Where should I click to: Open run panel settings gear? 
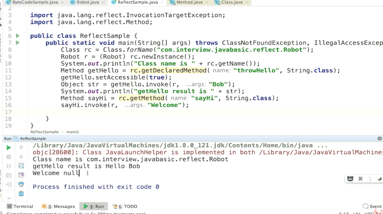tap(379, 139)
